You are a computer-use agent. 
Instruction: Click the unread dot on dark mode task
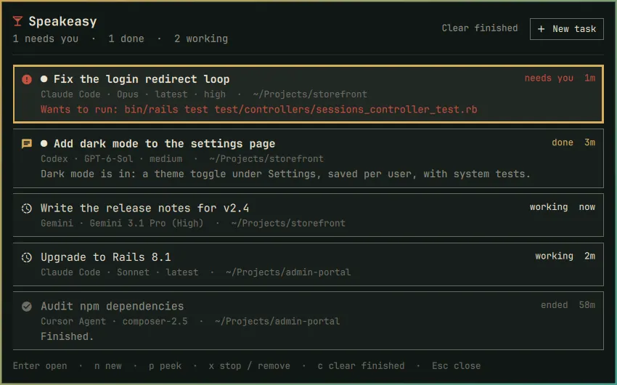point(44,144)
